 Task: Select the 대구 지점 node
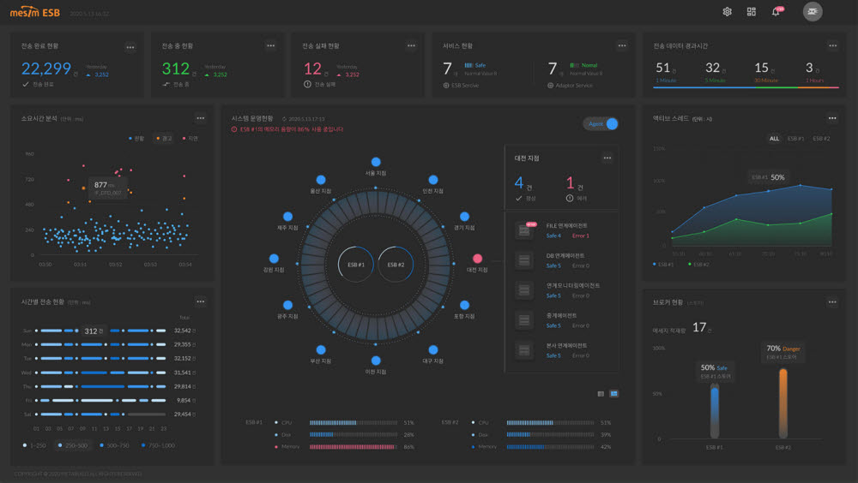click(x=433, y=349)
